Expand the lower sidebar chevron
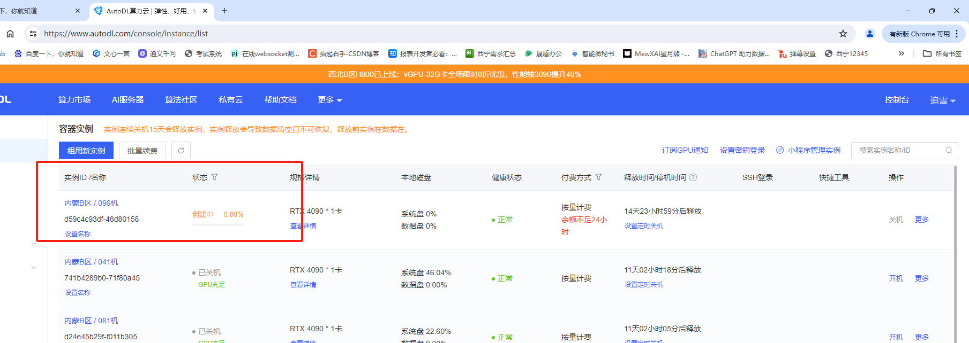This screenshot has width=969, height=343. 34,267
